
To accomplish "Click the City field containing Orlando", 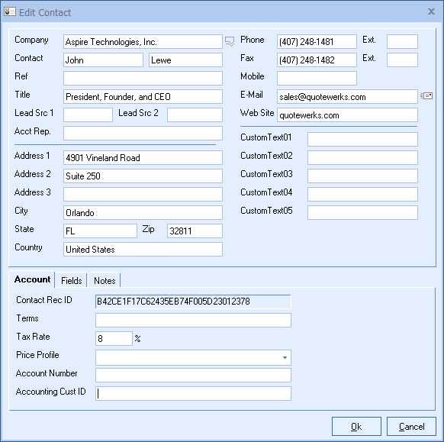I will click(143, 212).
